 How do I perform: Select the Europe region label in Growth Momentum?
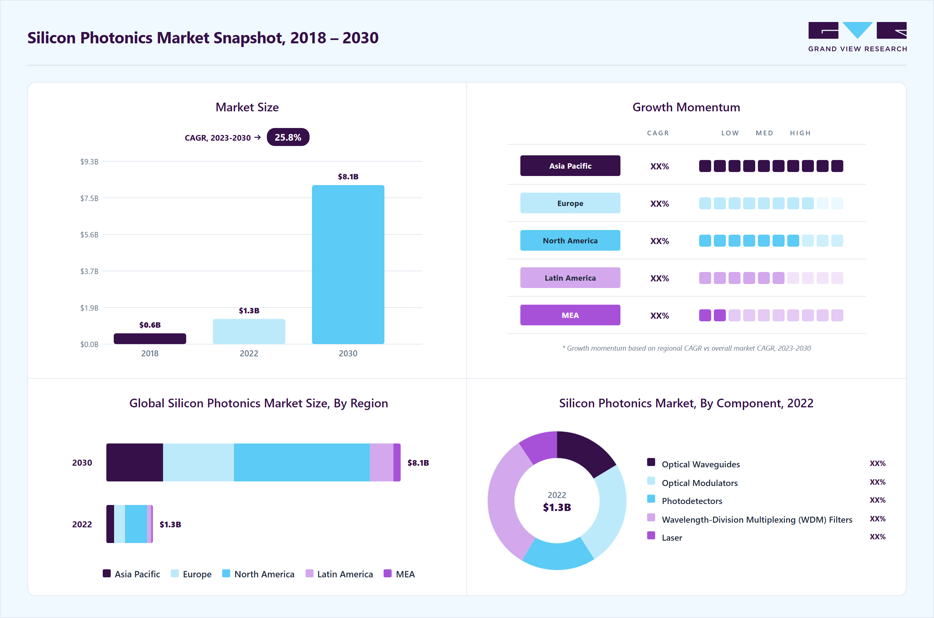[x=570, y=203]
